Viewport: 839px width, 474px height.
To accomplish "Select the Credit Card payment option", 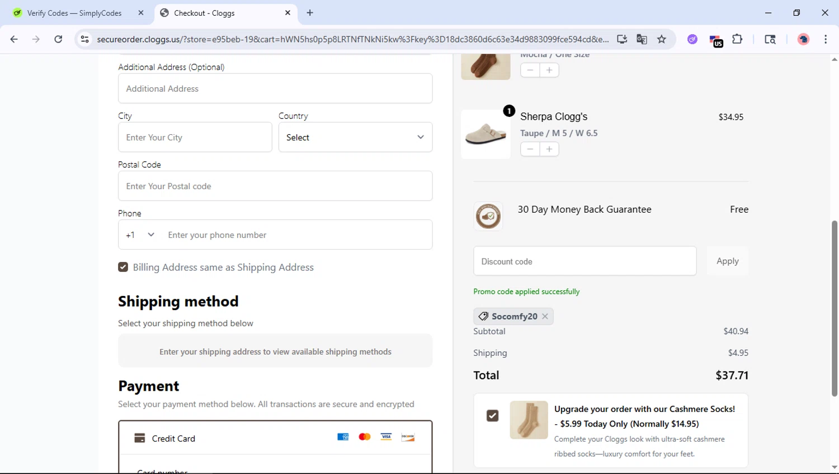I will (275, 438).
